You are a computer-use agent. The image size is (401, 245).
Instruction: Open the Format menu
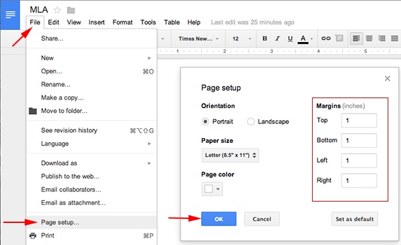click(122, 23)
